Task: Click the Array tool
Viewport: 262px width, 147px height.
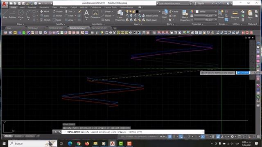Action: 69,20
